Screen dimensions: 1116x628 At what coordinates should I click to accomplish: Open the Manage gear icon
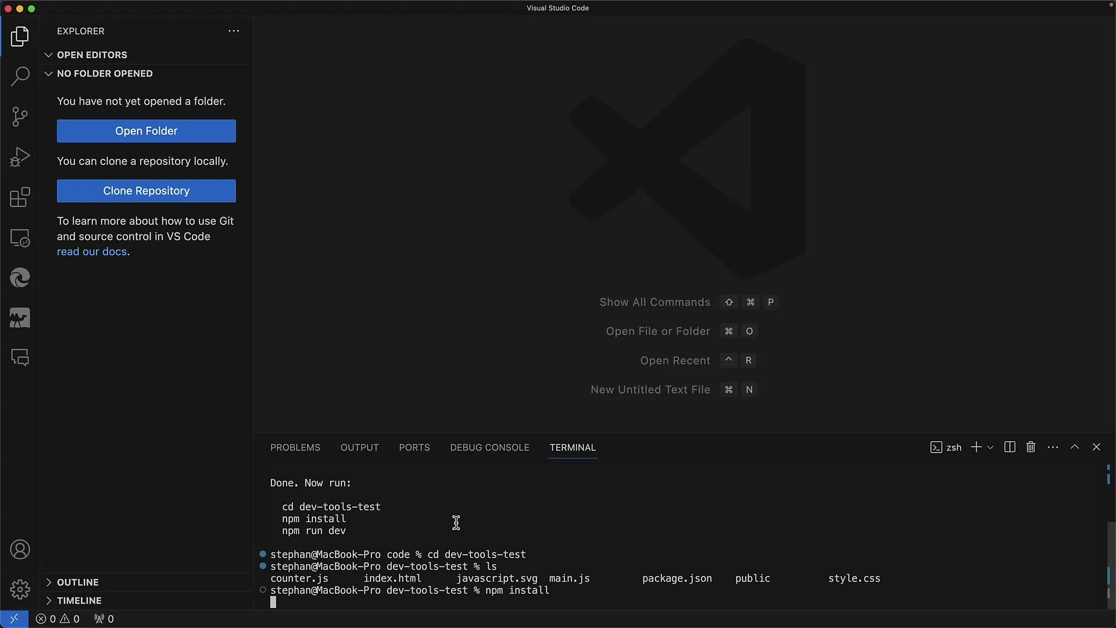coord(20,589)
